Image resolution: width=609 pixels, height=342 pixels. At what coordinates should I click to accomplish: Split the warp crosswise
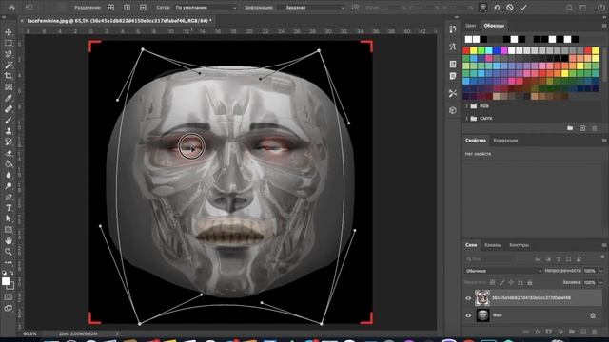[x=111, y=8]
